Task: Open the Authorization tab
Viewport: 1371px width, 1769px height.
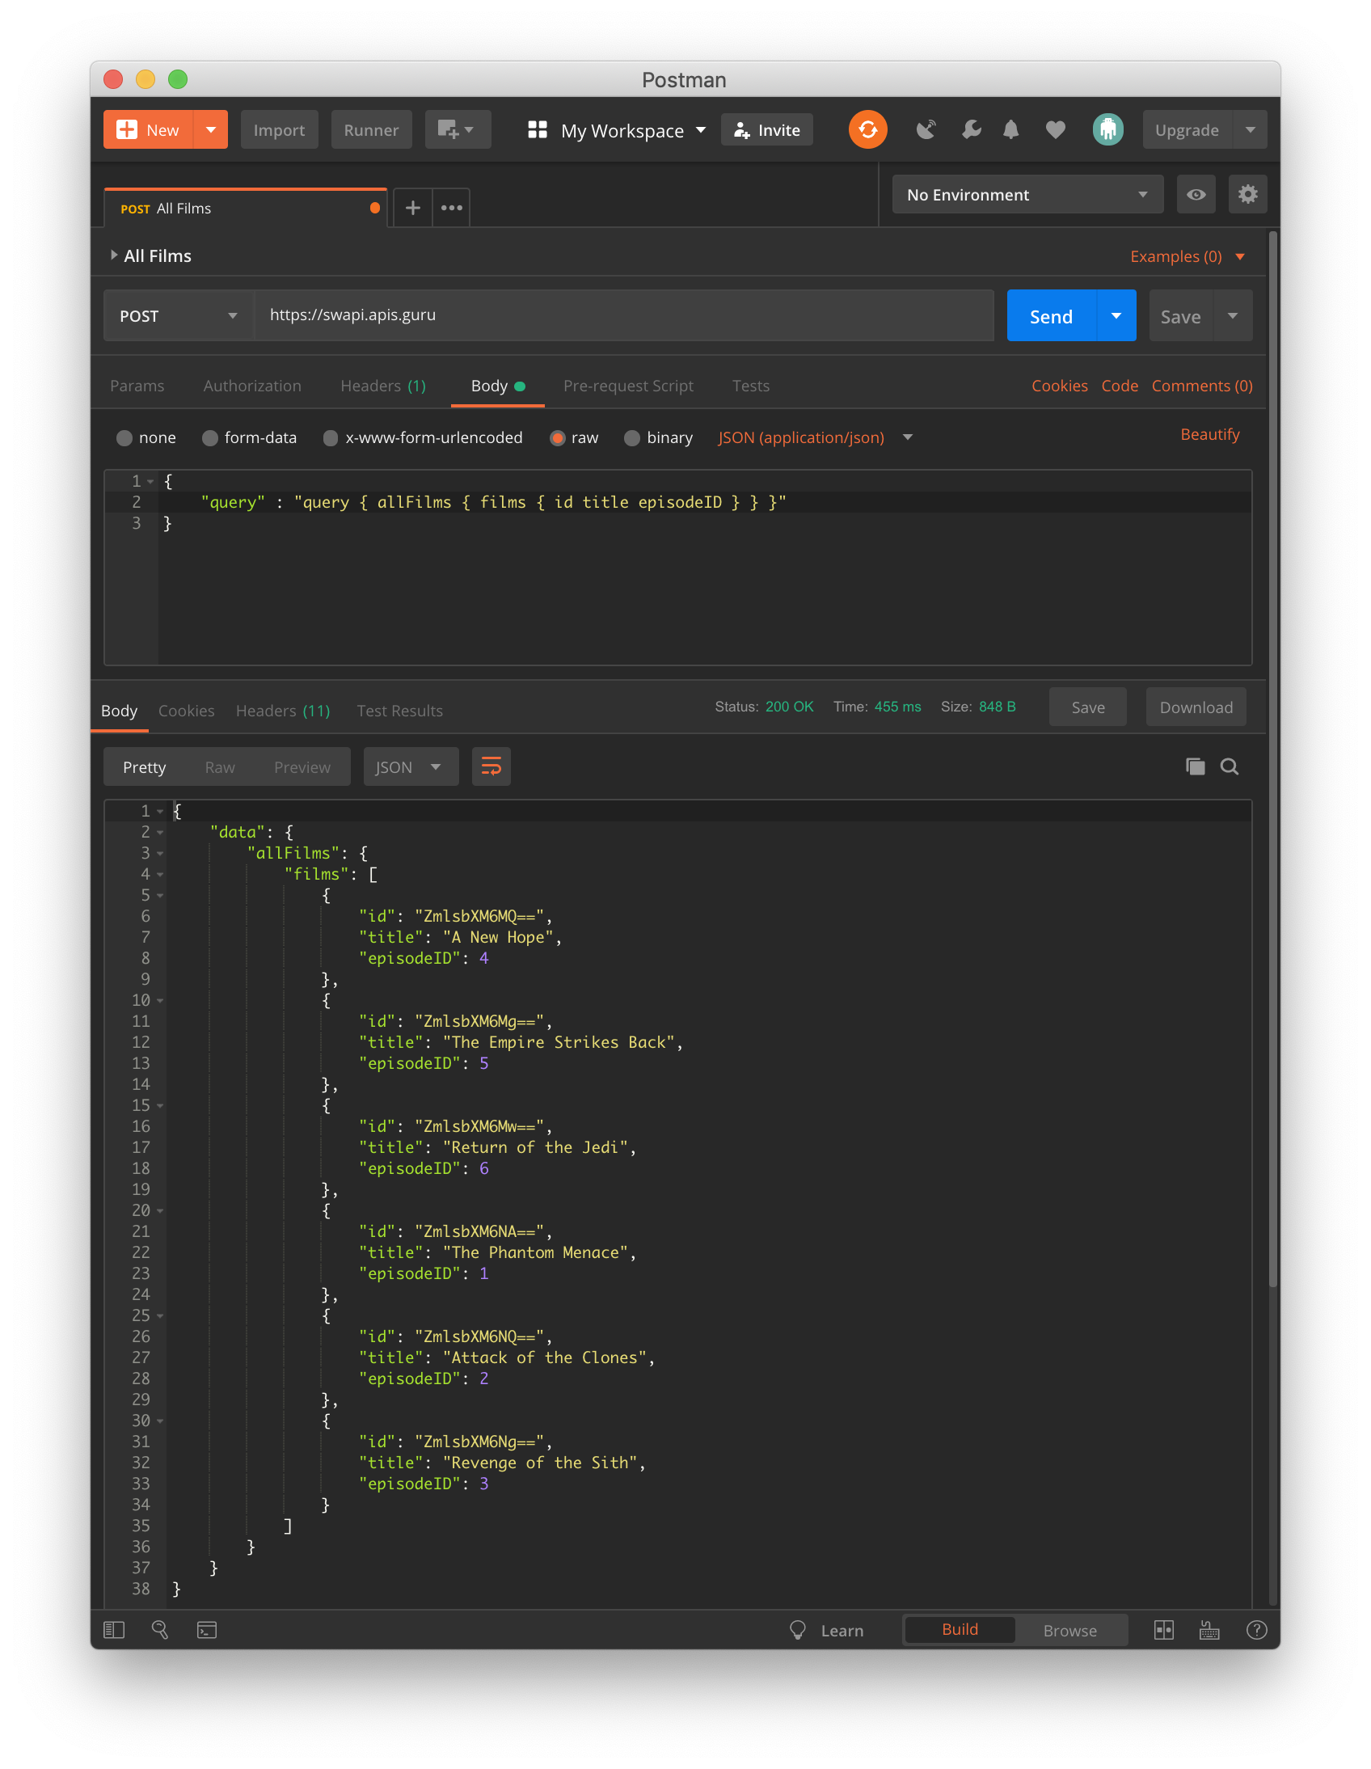Action: (252, 386)
